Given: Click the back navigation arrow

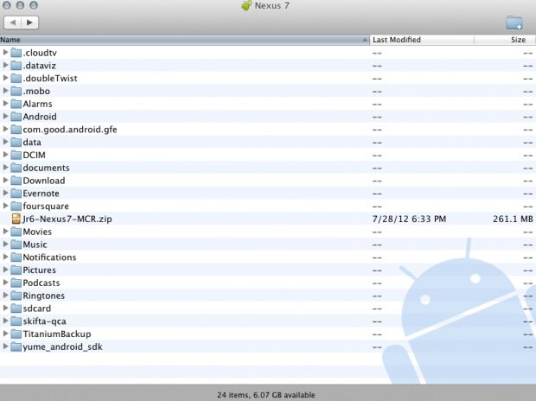Looking at the screenshot, I should point(14,22).
